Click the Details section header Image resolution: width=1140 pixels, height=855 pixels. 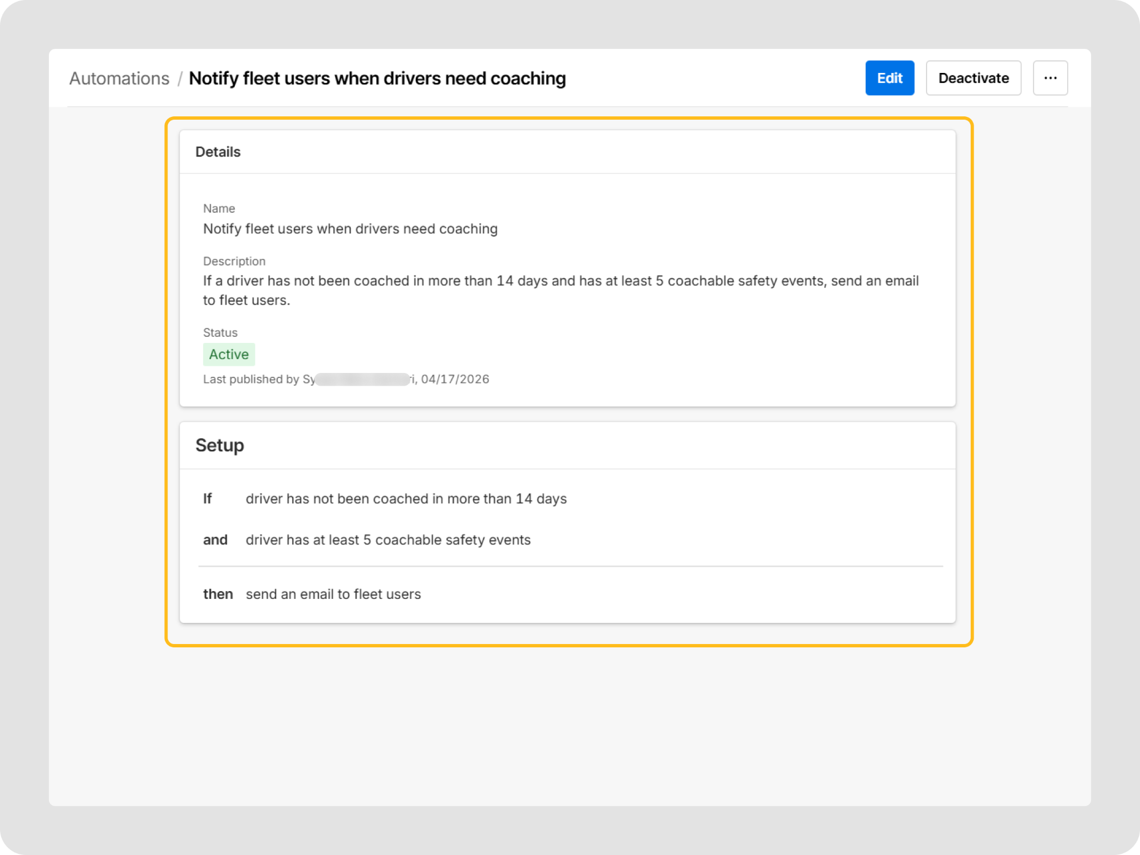[x=218, y=152]
